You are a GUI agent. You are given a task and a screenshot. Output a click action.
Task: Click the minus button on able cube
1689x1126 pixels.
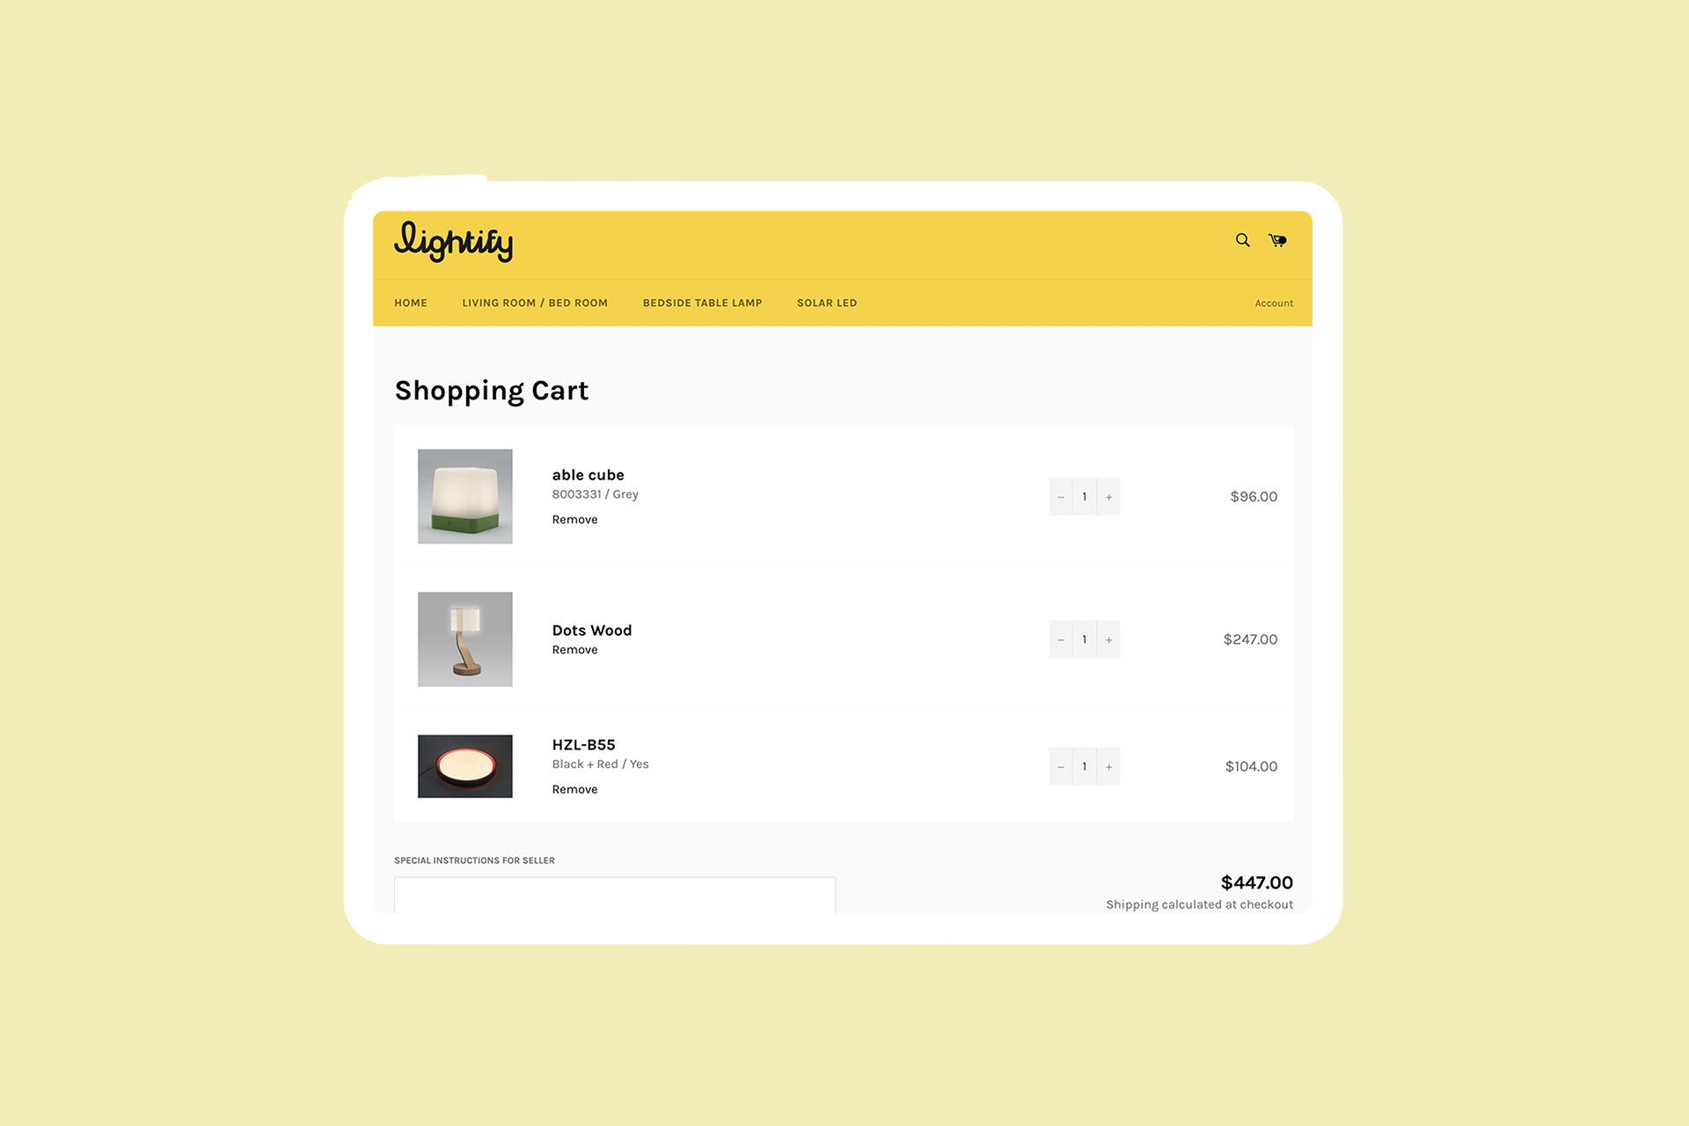click(1061, 496)
